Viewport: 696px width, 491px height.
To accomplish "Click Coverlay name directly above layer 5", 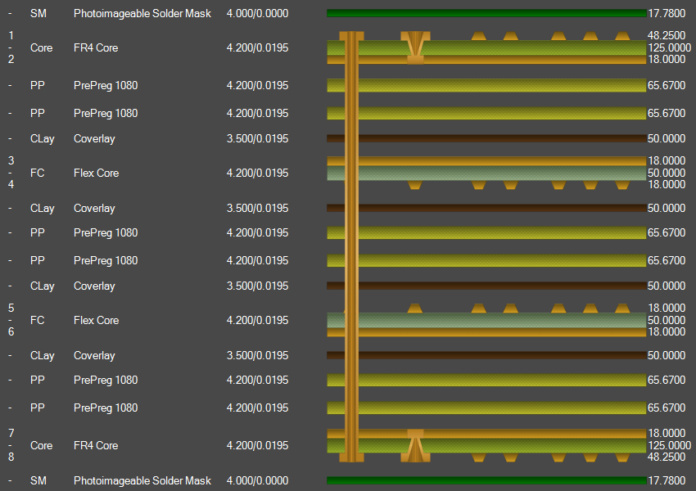I will [x=94, y=286].
